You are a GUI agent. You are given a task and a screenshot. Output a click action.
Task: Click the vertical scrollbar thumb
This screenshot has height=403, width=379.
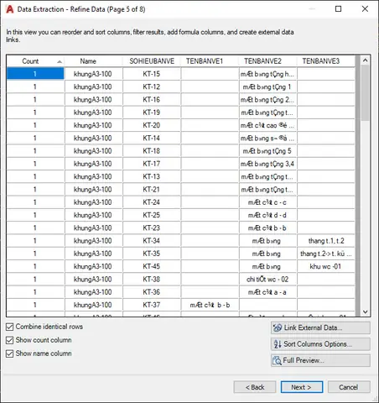coord(365,93)
